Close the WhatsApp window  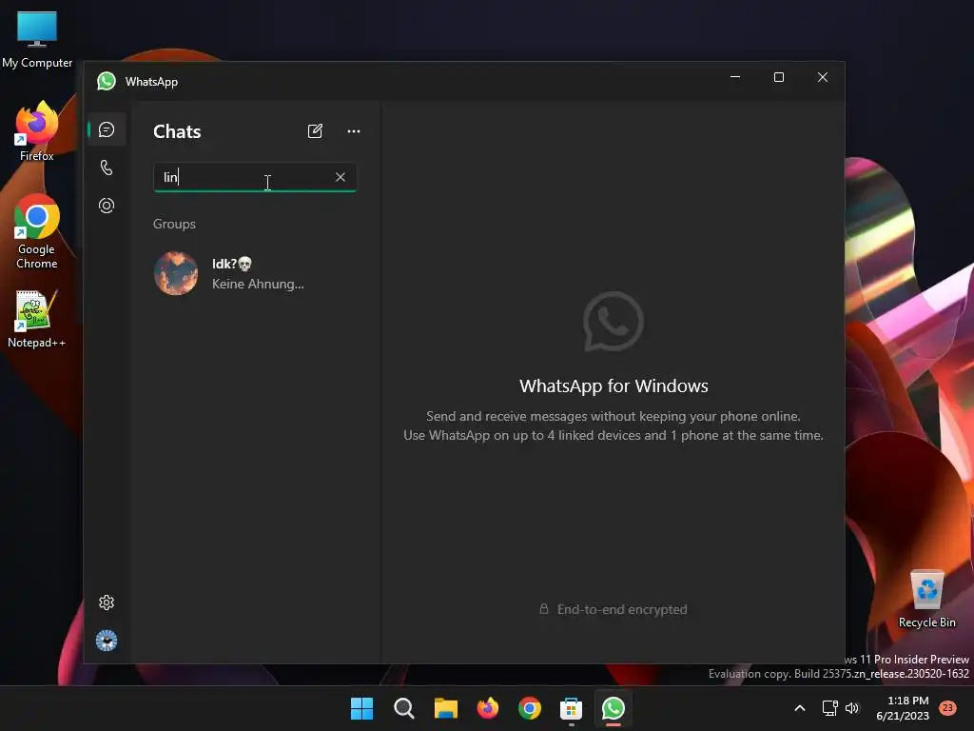[823, 77]
